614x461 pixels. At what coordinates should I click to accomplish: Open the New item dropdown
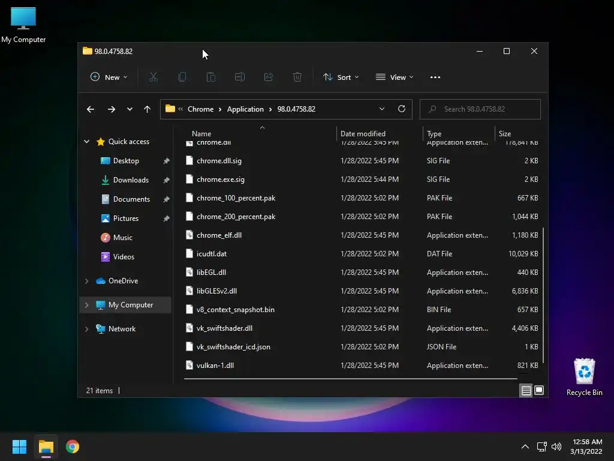[x=109, y=77]
